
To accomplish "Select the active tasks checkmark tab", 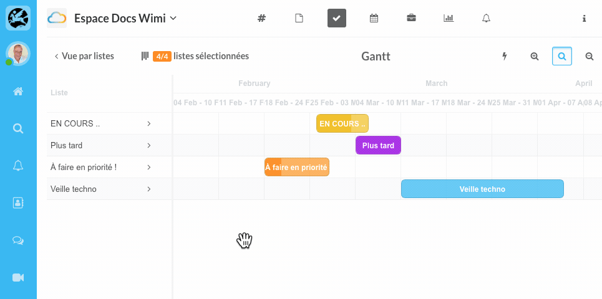I will pos(337,18).
